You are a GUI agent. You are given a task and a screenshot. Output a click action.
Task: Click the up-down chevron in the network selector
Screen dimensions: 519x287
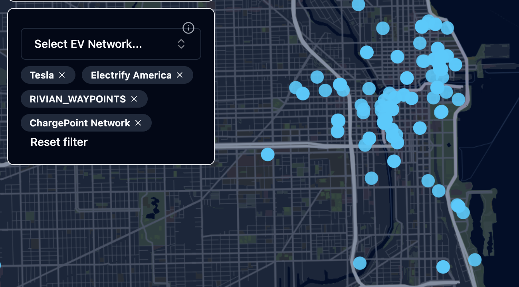click(181, 44)
